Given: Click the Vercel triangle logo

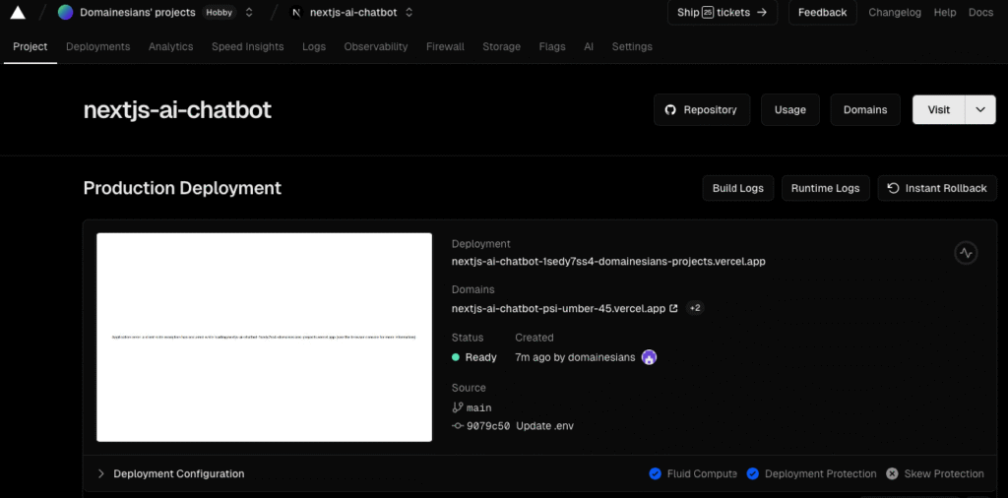Looking at the screenshot, I should point(18,12).
